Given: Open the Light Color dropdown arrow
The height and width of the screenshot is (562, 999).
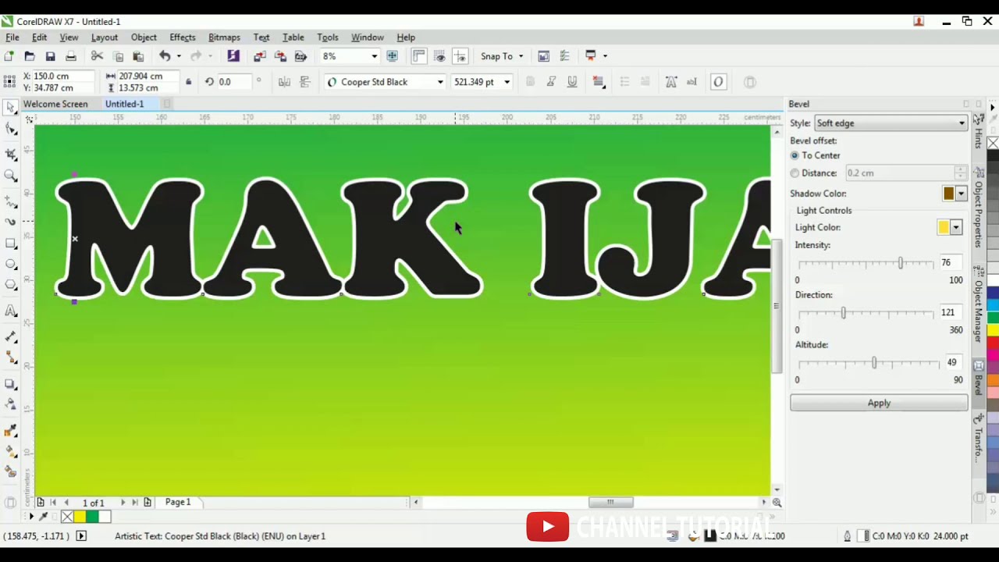Looking at the screenshot, I should point(956,227).
